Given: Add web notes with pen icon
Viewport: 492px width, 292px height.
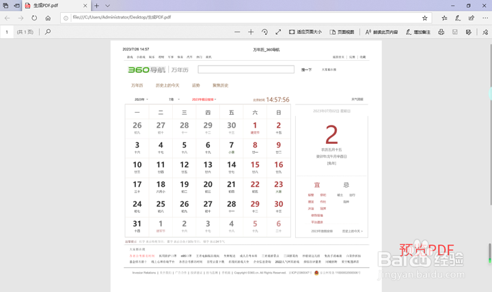Looking at the screenshot, I should [458, 18].
